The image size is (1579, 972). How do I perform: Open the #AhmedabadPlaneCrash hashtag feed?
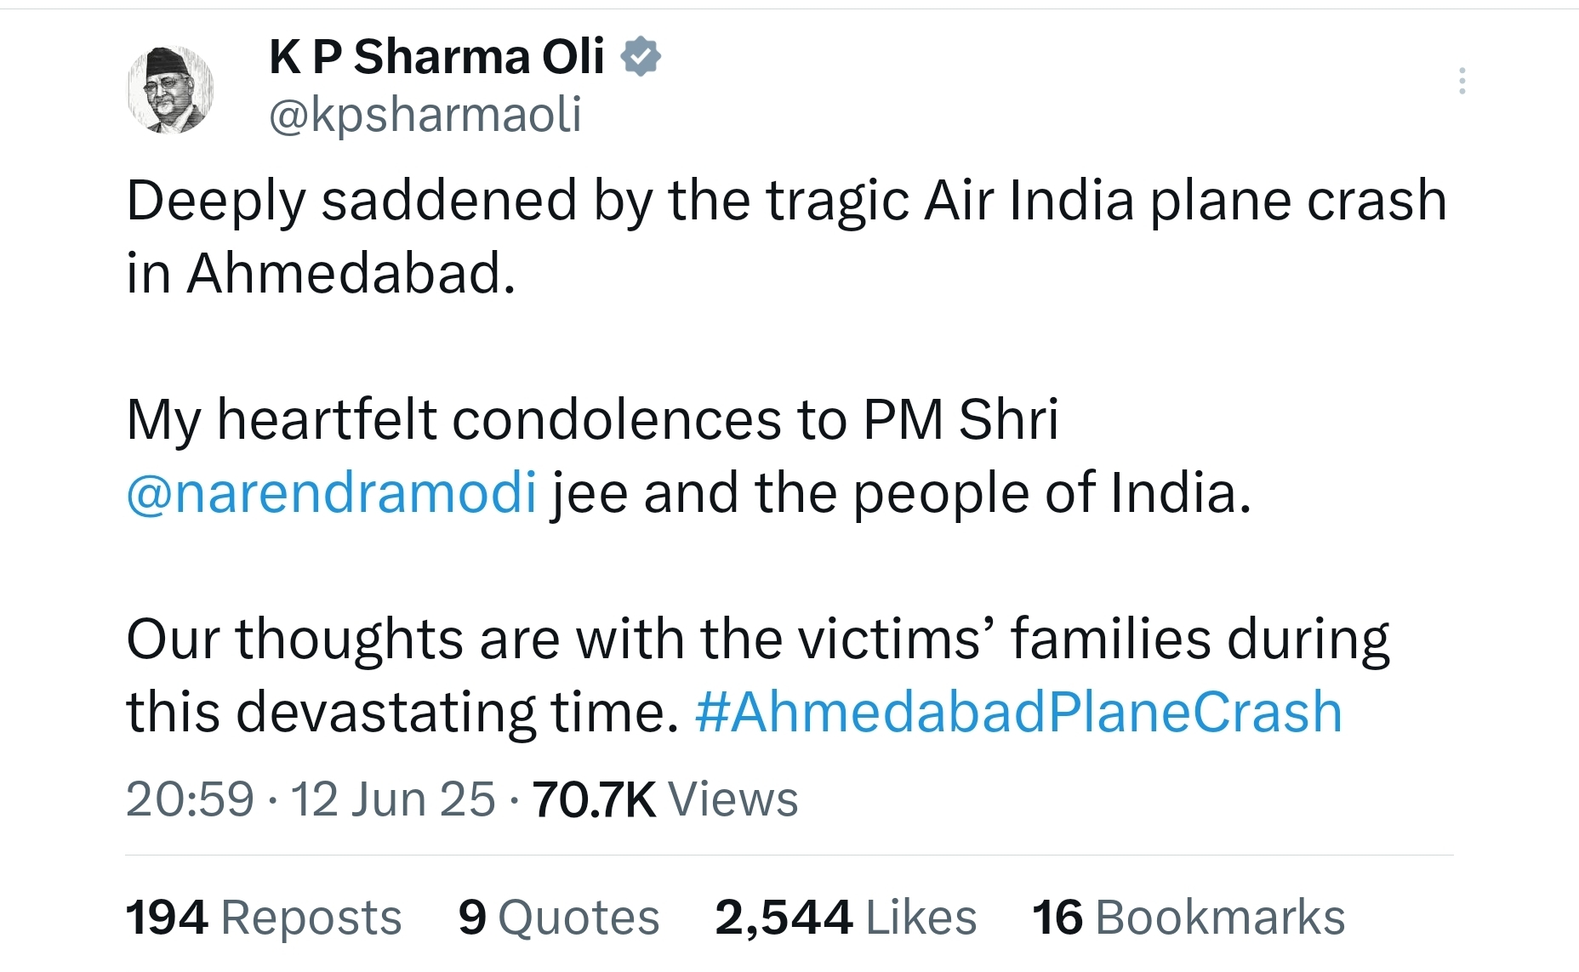1019,713
